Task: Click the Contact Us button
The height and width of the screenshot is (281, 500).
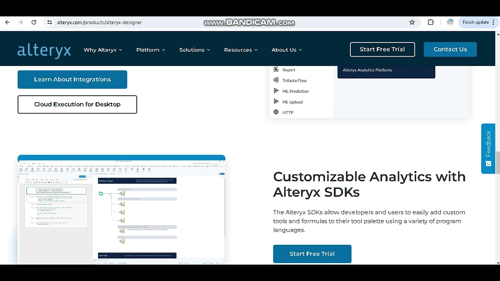Action: 450,50
